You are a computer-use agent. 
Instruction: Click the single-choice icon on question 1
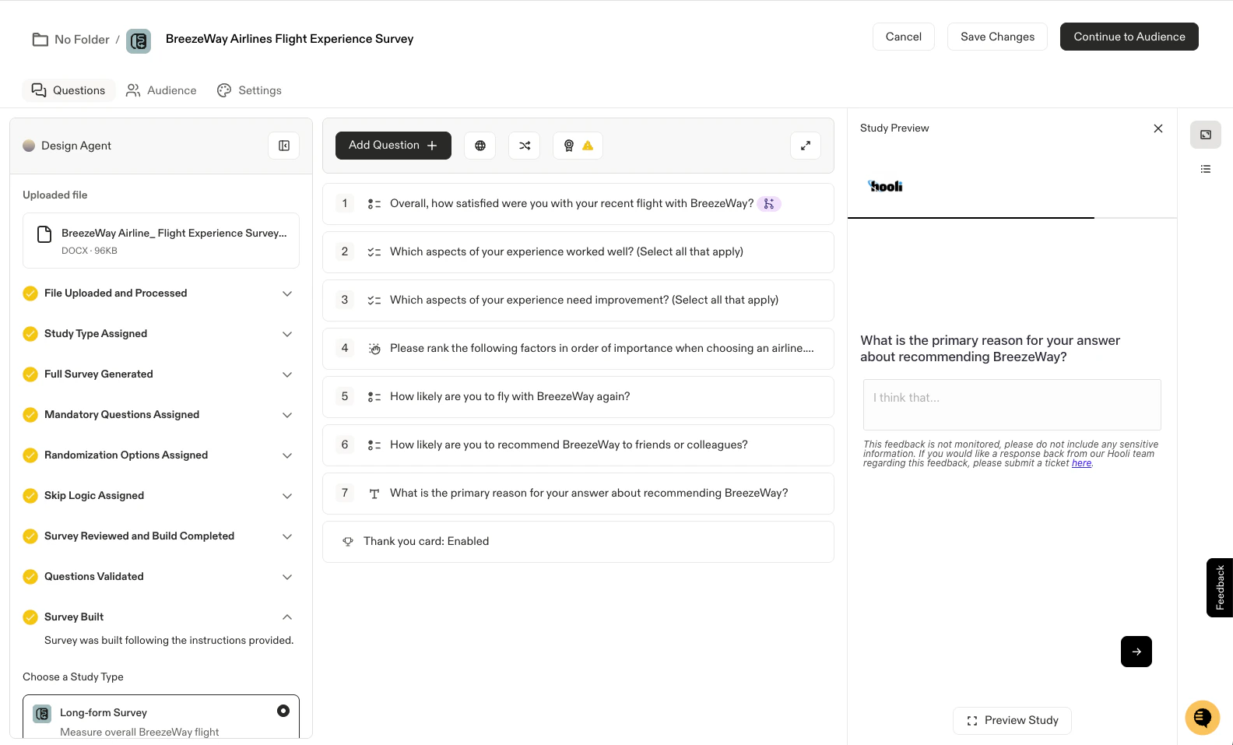click(x=374, y=204)
